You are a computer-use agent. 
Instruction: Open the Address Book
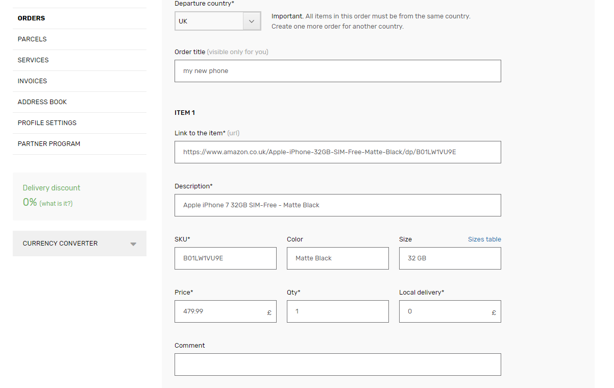(42, 102)
